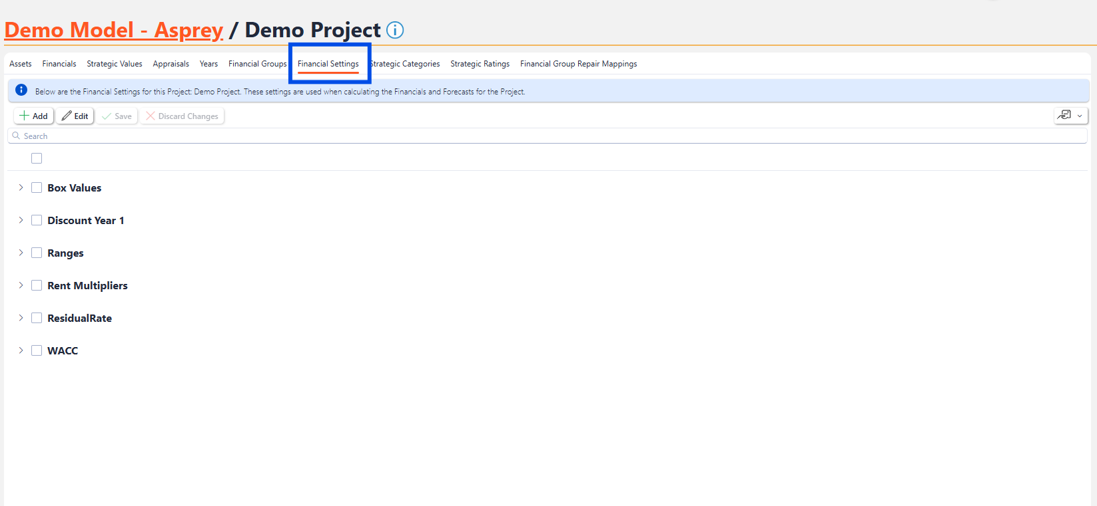Click the blue information icon in banner
The height and width of the screenshot is (506, 1097).
(x=21, y=90)
